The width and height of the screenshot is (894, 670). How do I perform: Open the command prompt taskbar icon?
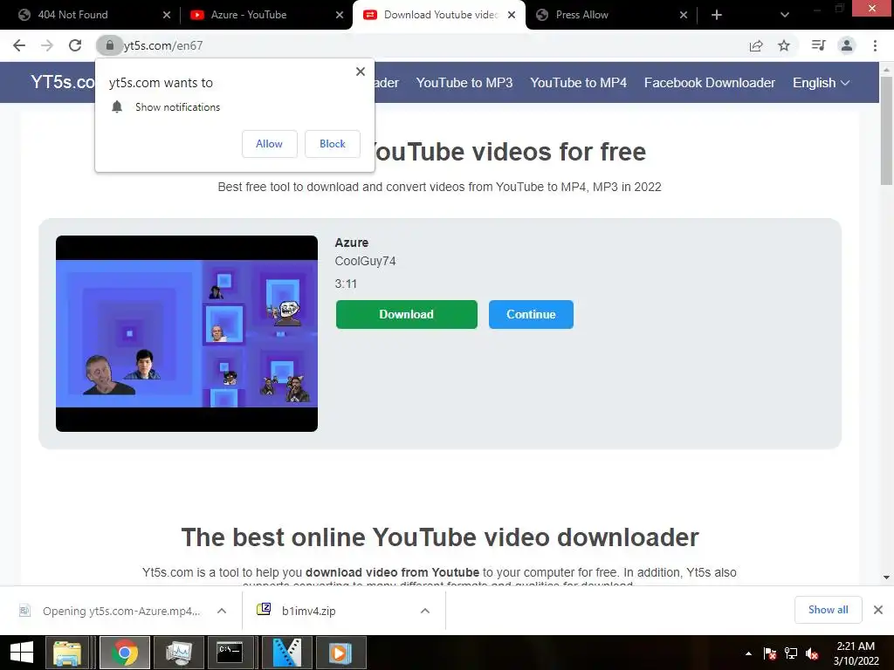coord(230,653)
